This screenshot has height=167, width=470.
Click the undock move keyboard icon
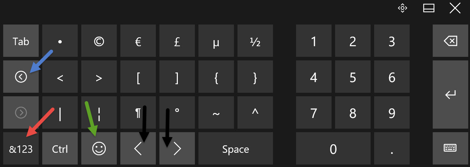(402, 8)
